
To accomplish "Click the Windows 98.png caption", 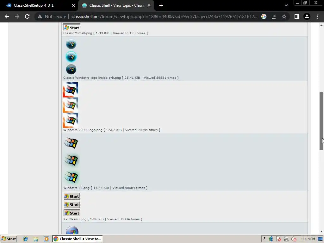I will pyautogui.click(x=105, y=188).
